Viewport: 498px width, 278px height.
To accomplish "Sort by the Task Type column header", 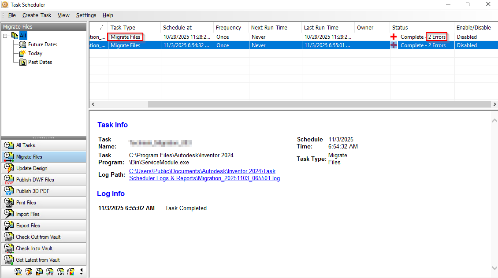I will click(134, 28).
